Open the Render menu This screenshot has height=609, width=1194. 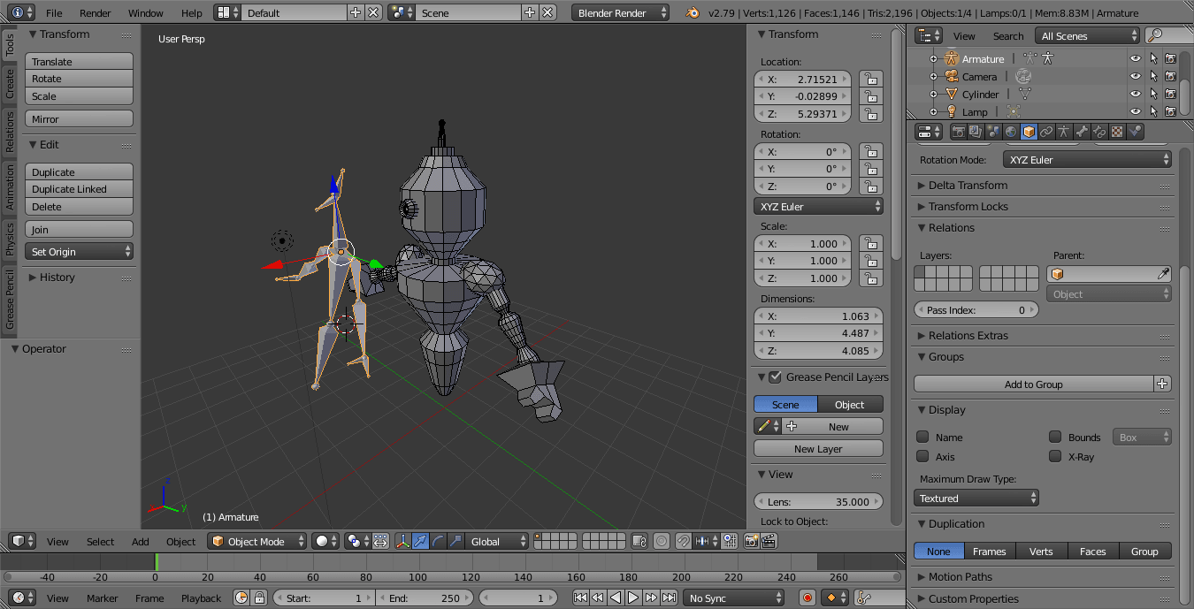coord(95,13)
